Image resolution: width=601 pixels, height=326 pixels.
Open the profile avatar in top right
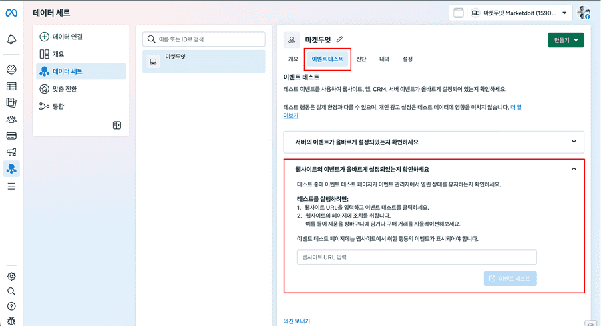[x=584, y=13]
